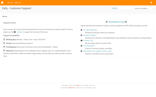The width and height of the screenshot is (156, 97).
Task: Open the user account icon
Action: click(x=151, y=3)
